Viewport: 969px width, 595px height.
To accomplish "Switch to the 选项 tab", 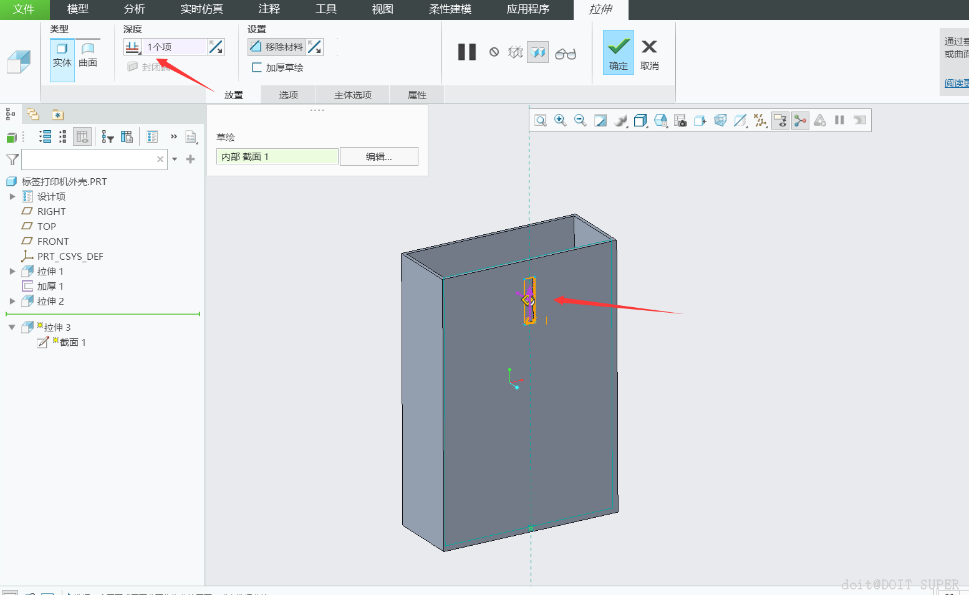I will tap(288, 95).
